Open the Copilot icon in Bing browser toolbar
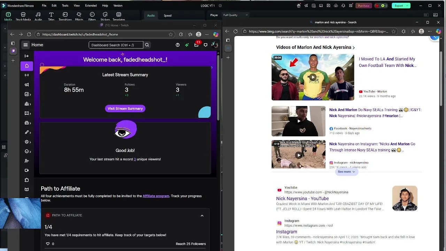 coord(438,31)
